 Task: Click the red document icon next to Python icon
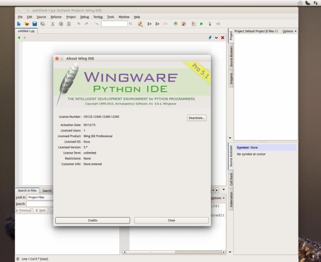184,24
